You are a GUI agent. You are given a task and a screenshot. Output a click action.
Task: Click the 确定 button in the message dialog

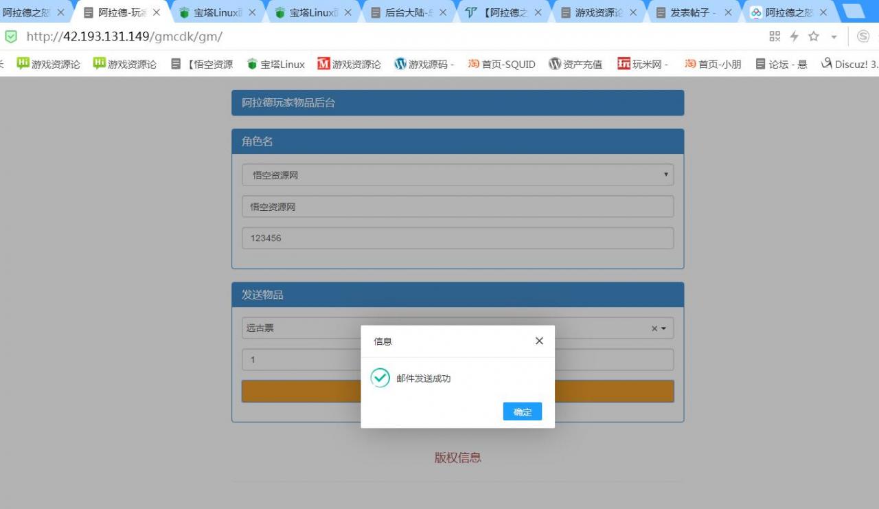coord(522,411)
